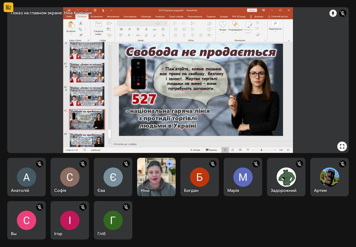Expand the Редагування dropdown arrow
Viewport: 356px width, 247px height.
click(x=275, y=31)
